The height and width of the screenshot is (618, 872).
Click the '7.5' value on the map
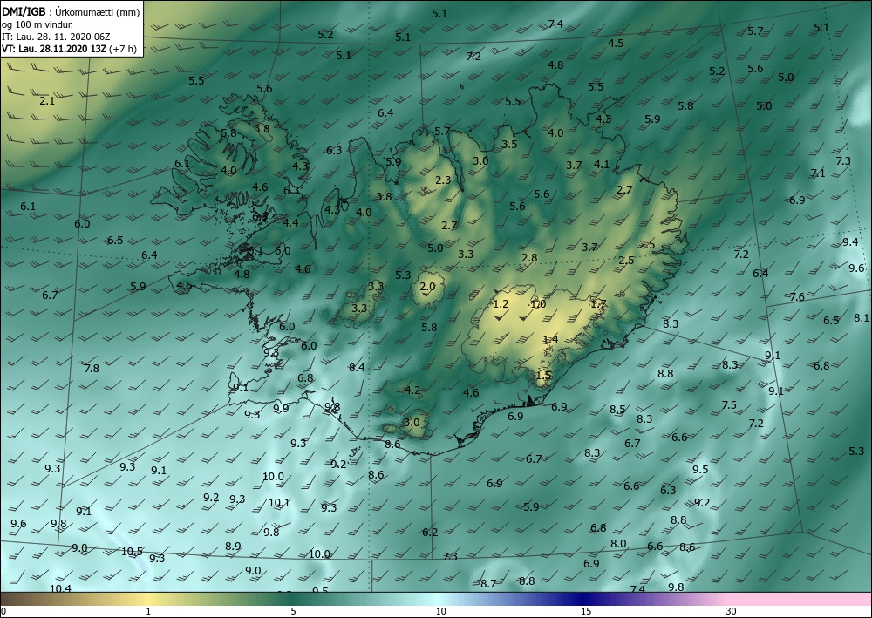[729, 405]
